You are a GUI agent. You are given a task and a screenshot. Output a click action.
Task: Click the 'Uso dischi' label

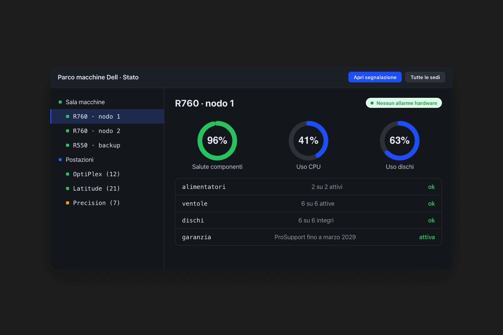point(400,167)
